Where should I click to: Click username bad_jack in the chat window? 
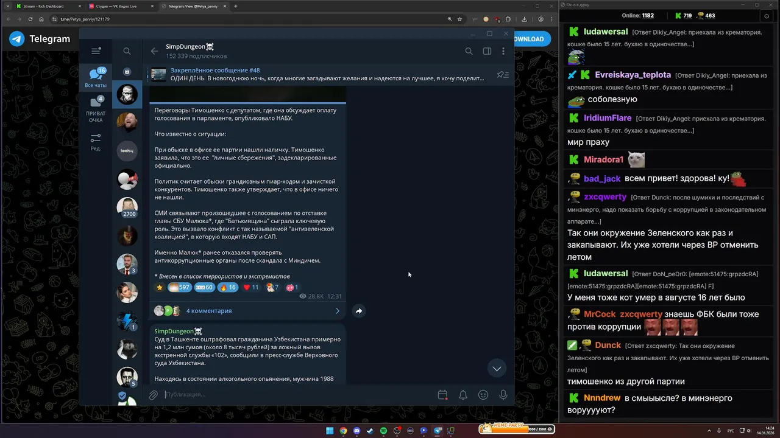click(x=602, y=178)
